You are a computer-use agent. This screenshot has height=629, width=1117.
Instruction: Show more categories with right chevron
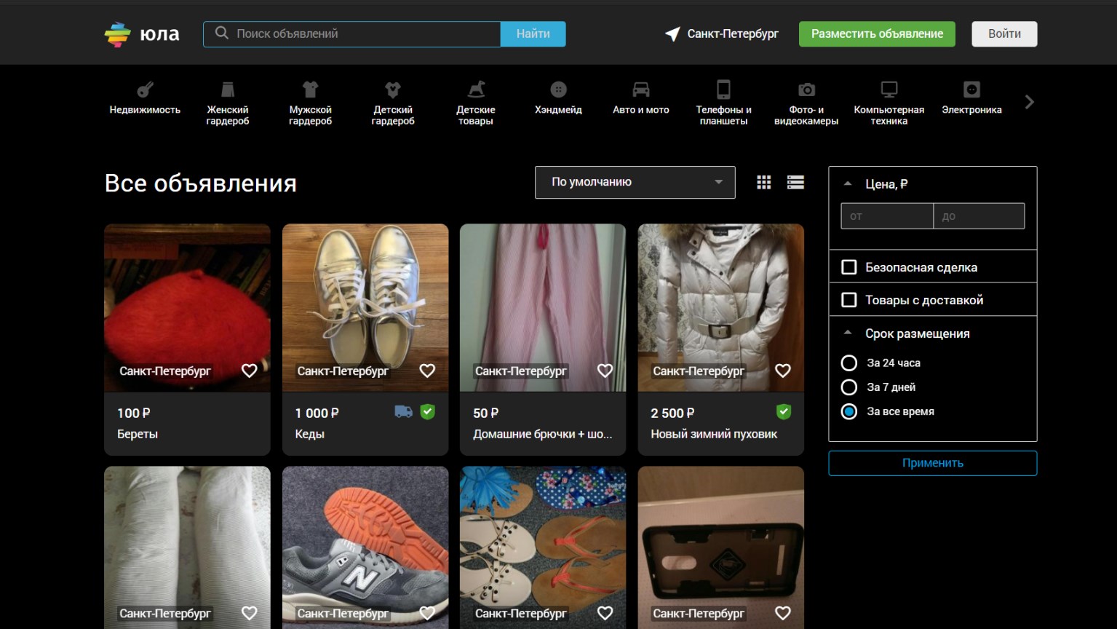tap(1029, 102)
